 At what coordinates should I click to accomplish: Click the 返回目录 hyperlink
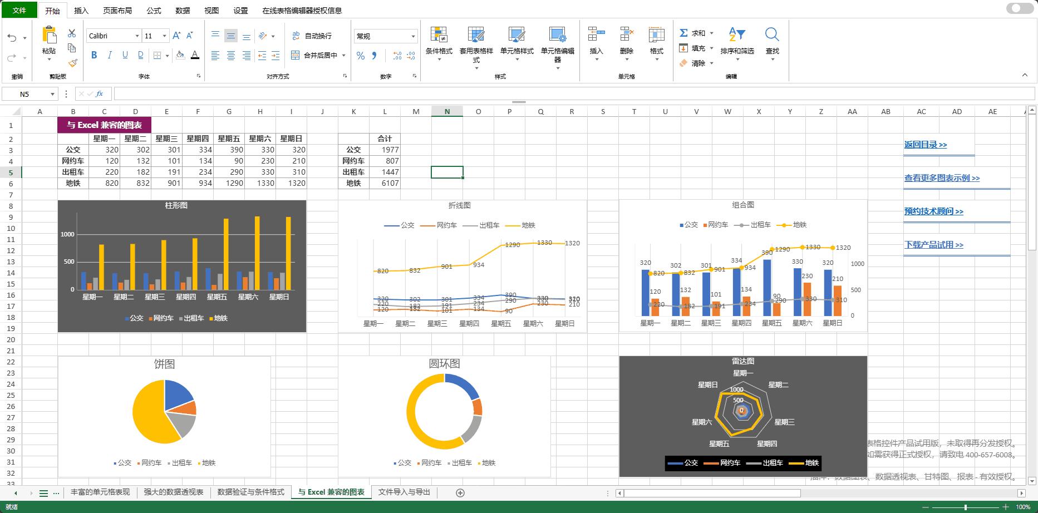pos(924,144)
